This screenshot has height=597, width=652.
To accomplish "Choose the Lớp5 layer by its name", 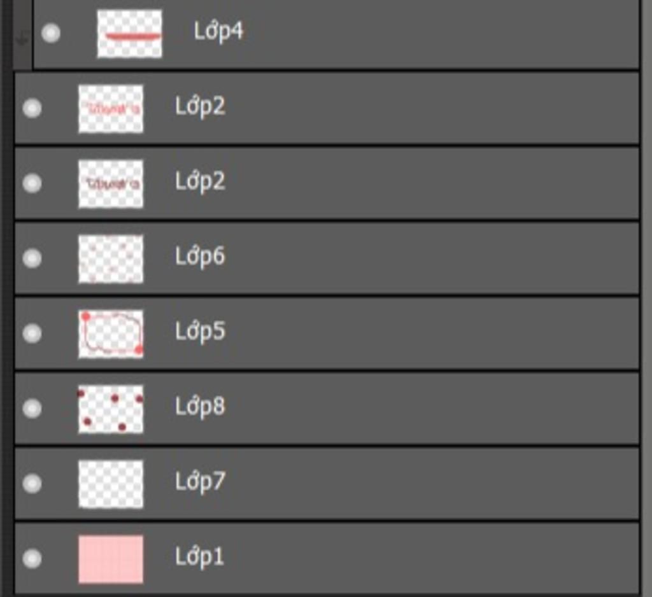I will pyautogui.click(x=199, y=332).
